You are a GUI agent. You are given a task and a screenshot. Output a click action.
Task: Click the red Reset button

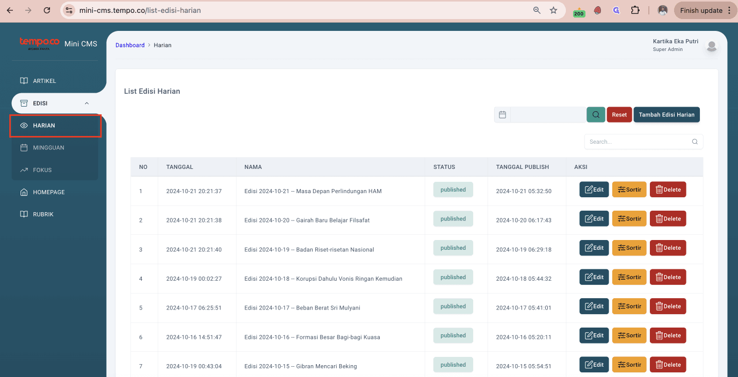[x=619, y=115]
